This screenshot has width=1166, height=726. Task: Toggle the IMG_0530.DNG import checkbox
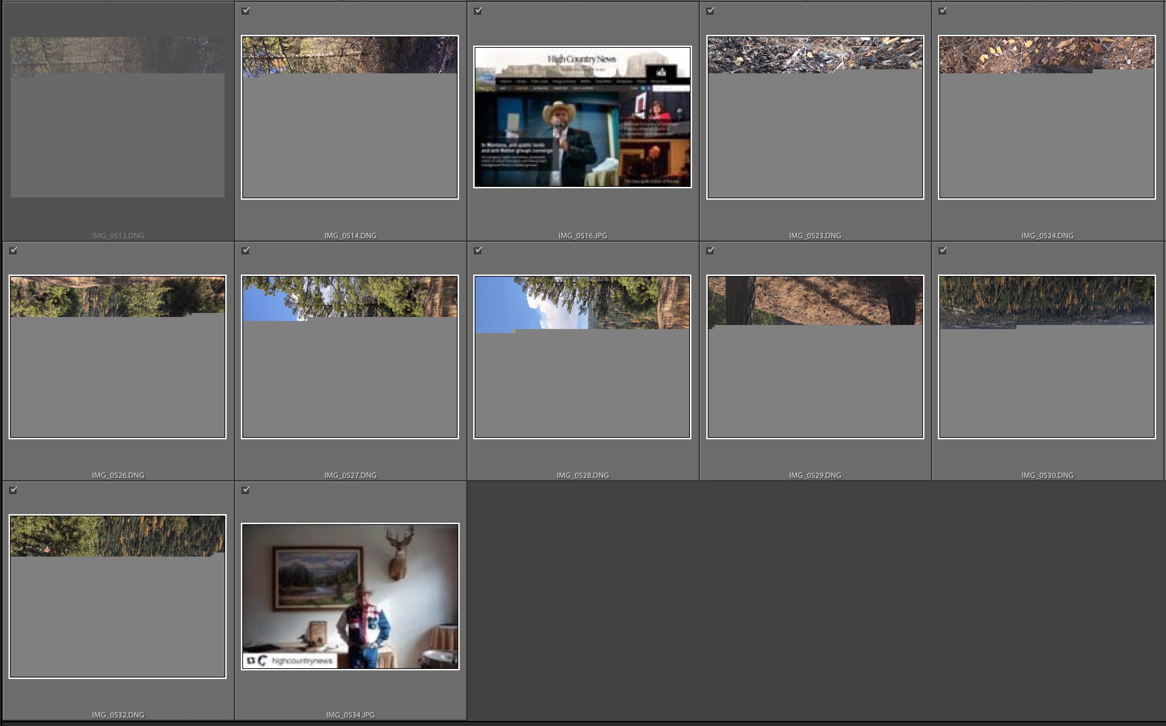pos(943,250)
